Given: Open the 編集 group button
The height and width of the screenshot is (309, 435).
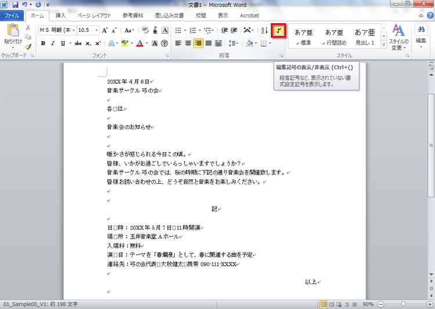Looking at the screenshot, I should click(420, 37).
